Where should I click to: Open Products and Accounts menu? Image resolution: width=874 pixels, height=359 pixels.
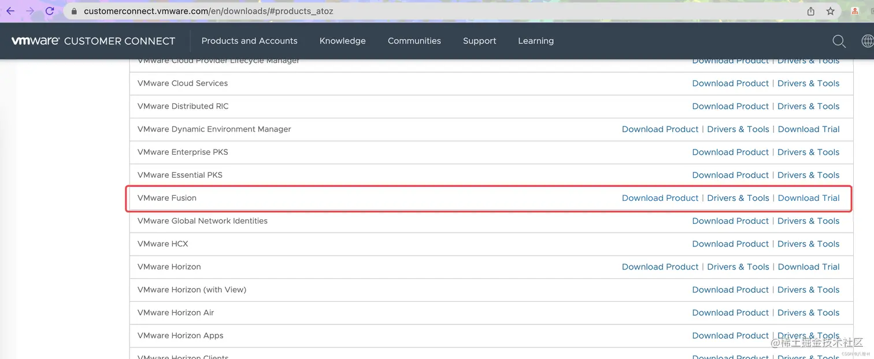pos(249,41)
